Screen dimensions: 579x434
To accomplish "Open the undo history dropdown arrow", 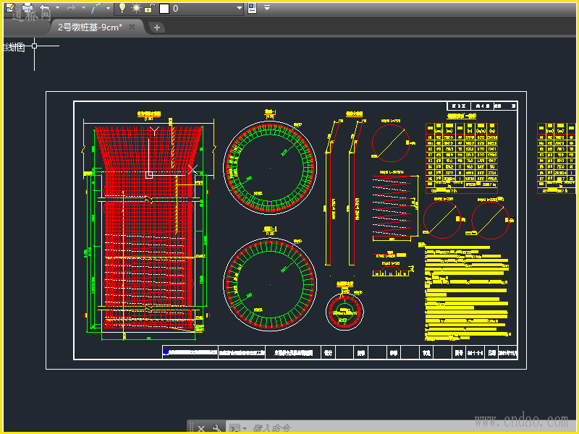I will [56, 8].
